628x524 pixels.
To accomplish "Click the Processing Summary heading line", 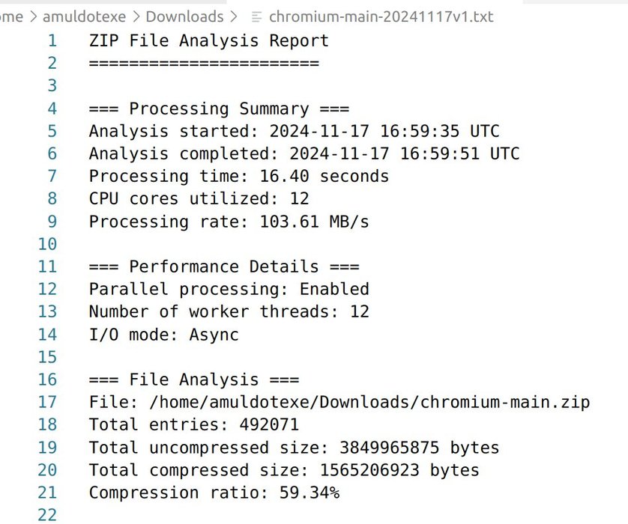I will 219,109.
